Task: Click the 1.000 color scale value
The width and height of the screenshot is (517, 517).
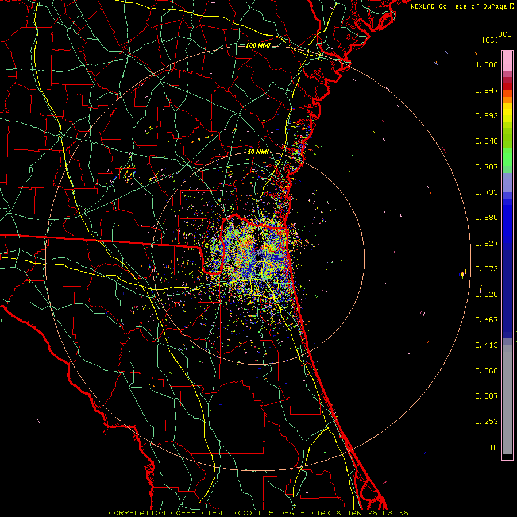Action: (x=487, y=64)
